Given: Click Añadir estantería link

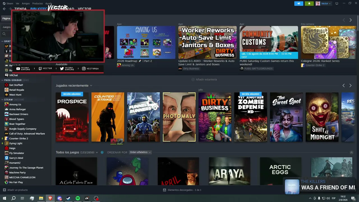Looking at the screenshot, I should 206,79.
